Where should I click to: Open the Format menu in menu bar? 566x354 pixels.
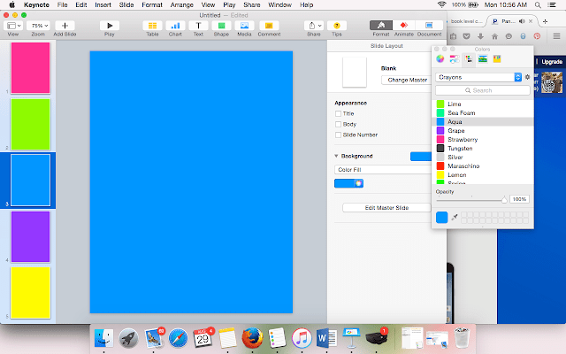tap(152, 5)
